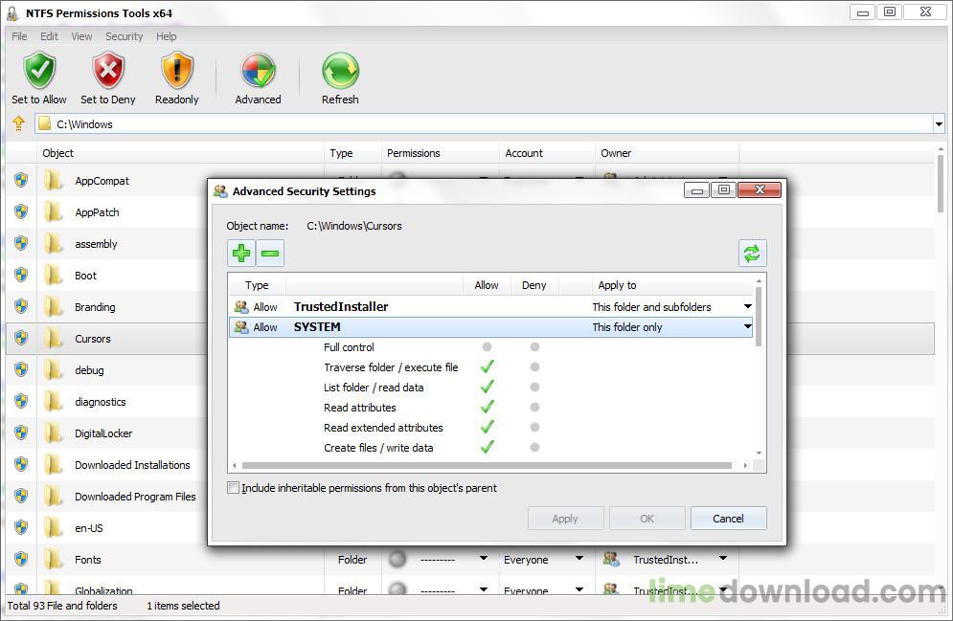Open the C:\Windows path dropdown arrow

[938, 124]
